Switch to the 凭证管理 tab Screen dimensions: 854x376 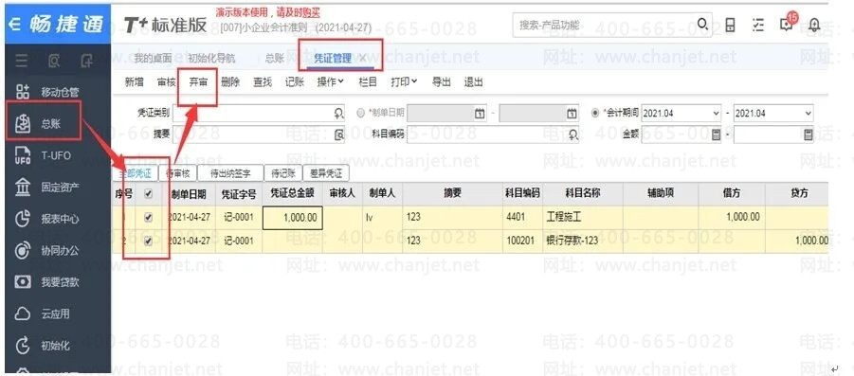(x=333, y=58)
